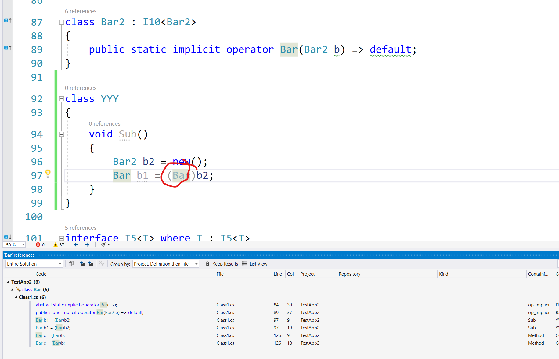Click the error count icon in status bar
This screenshot has width=559, height=359.
click(38, 244)
